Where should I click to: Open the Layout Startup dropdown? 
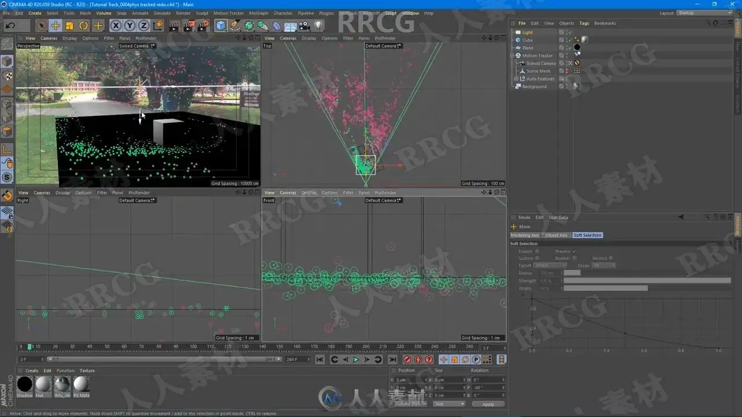(704, 13)
